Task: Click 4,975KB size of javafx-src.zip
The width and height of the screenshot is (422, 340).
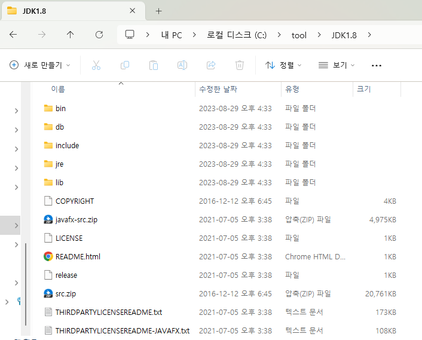Action: 383,219
